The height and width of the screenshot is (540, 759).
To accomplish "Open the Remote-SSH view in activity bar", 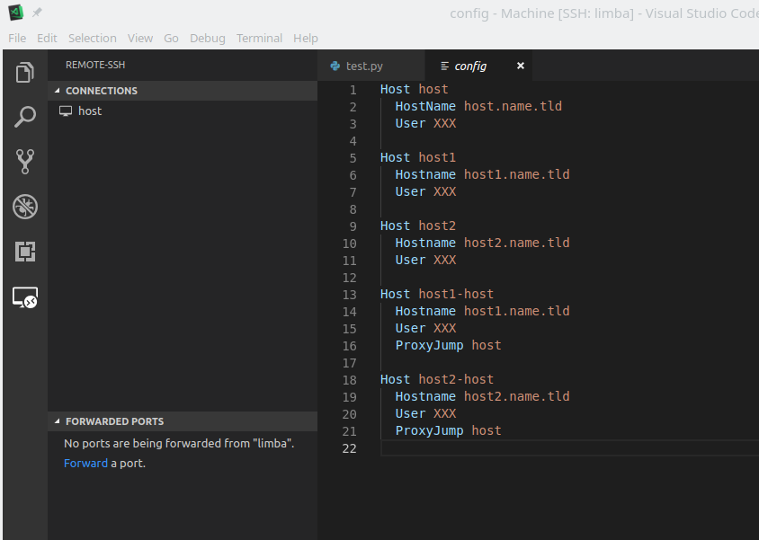I will tap(24, 297).
